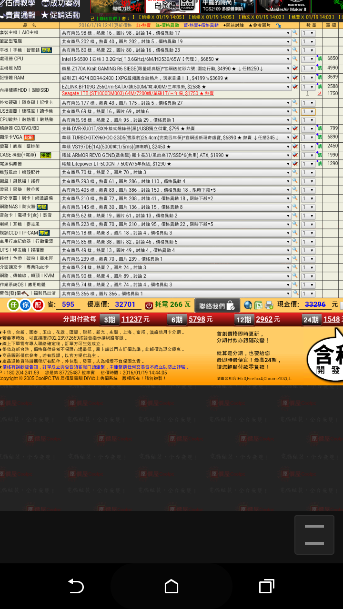Click the red check icon in 電源供應器 row
This screenshot has width=343, height=609.
[x=295, y=164]
